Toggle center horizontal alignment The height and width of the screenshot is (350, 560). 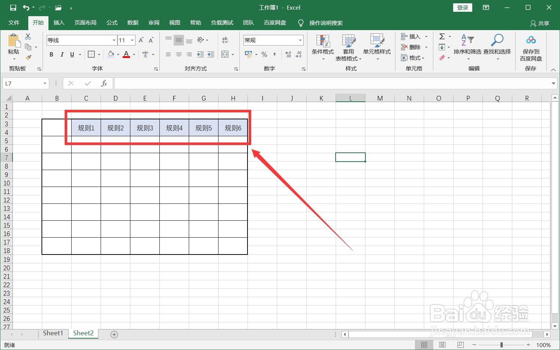point(179,54)
